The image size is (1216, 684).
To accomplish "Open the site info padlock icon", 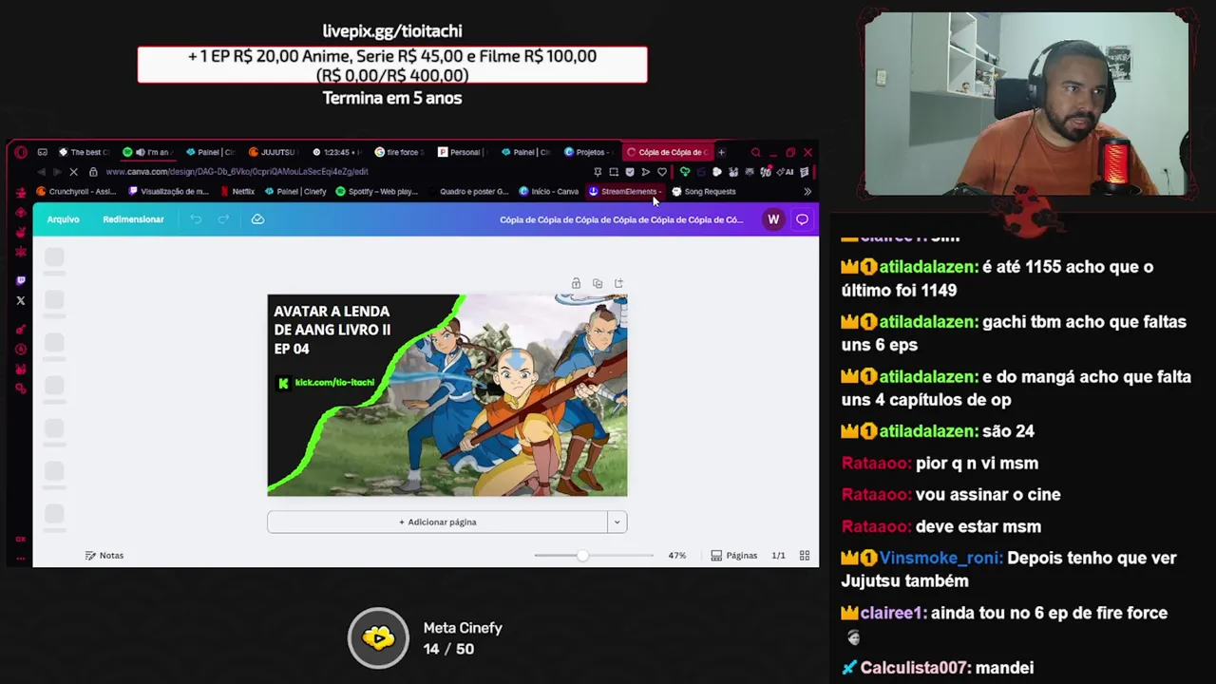I will click(x=92, y=172).
